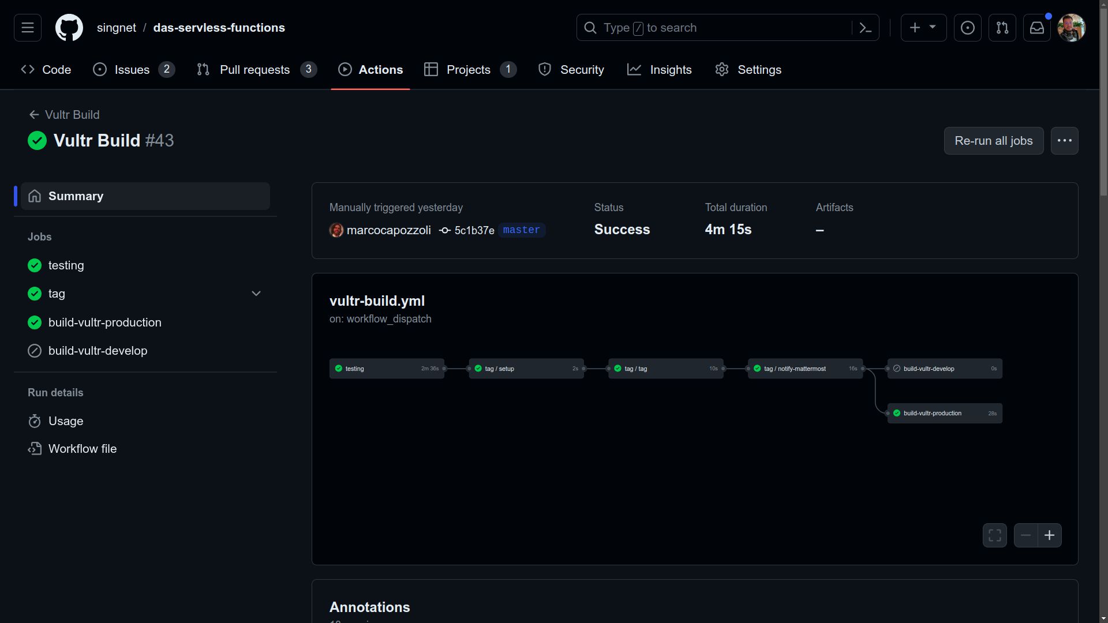Click the Settings tab gear icon
The image size is (1108, 623).
coord(722,70)
